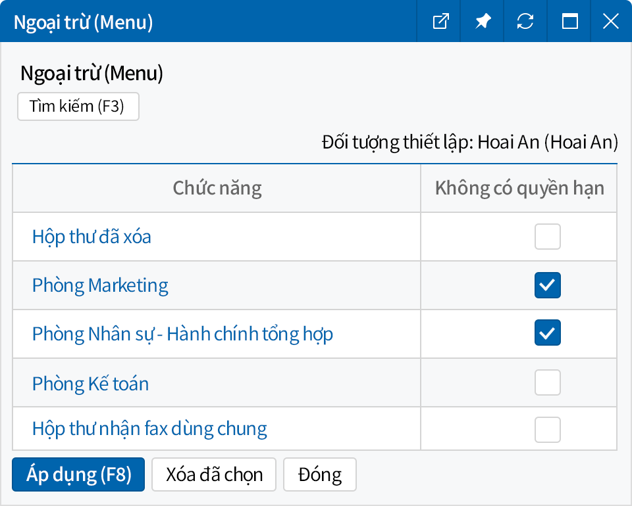Click Đóng button to close
The image size is (632, 506).
(x=320, y=474)
